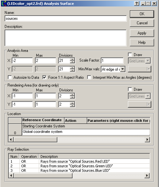Click the Scale Factor input field
The width and height of the screenshot is (159, 187).
click(x=112, y=60)
